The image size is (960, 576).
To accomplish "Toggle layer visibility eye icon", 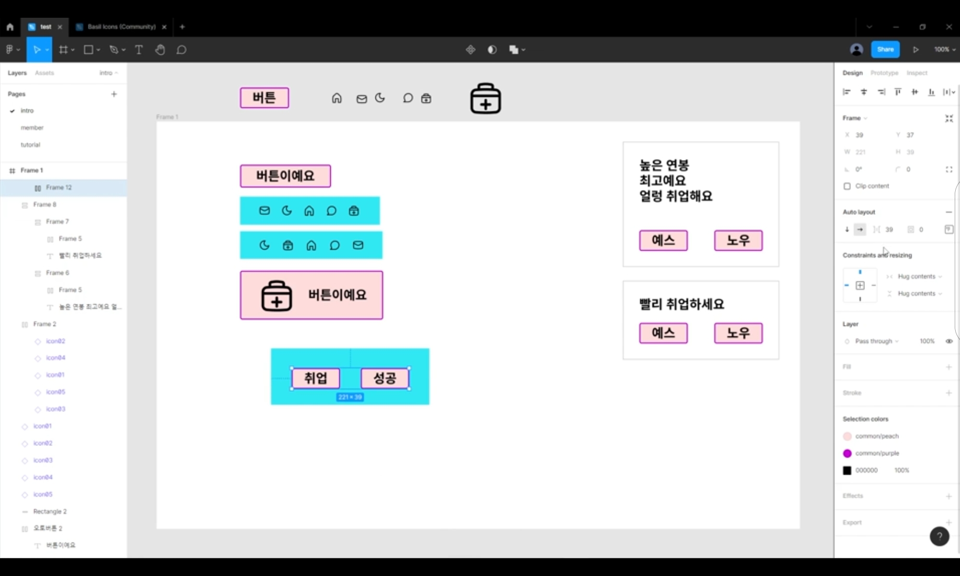I will [949, 341].
